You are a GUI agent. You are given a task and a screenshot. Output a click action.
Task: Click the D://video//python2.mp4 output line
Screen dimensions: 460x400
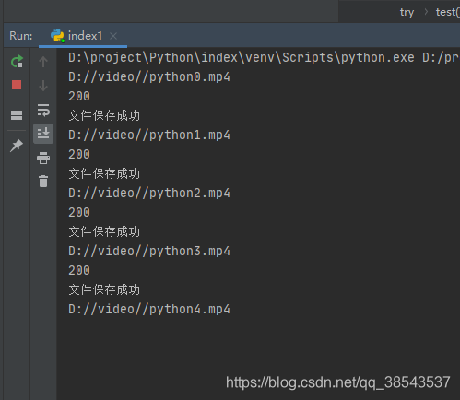pos(149,193)
